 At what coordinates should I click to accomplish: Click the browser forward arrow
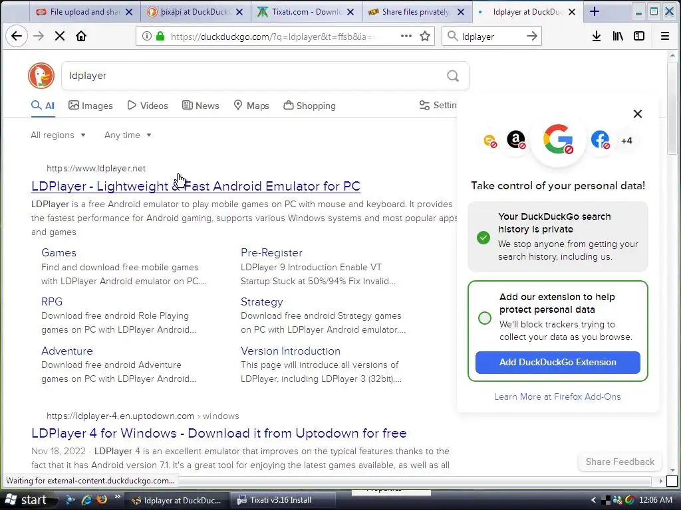[39, 36]
